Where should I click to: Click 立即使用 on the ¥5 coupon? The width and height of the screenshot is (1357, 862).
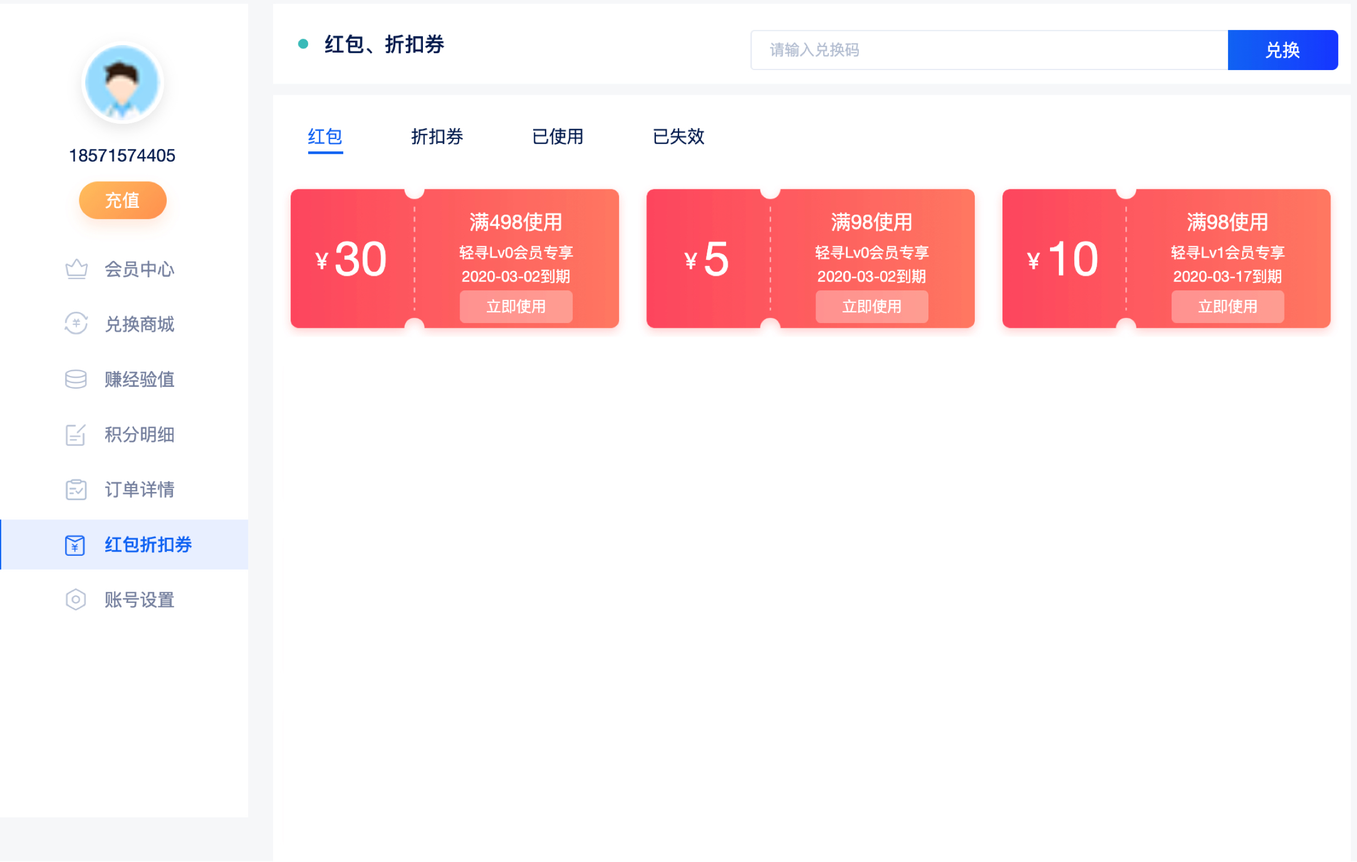[871, 307]
